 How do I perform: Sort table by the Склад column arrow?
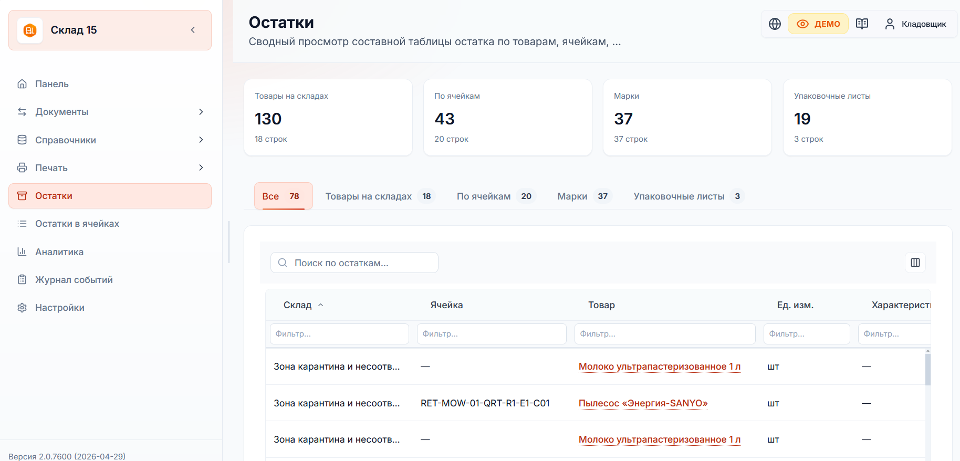click(x=321, y=305)
